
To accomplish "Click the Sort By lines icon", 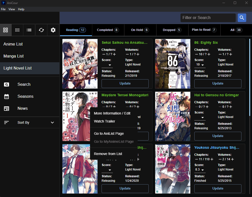I will (x=7, y=122).
